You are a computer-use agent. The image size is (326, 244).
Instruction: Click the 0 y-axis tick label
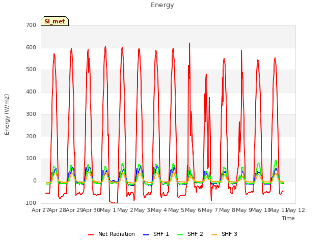35,181
